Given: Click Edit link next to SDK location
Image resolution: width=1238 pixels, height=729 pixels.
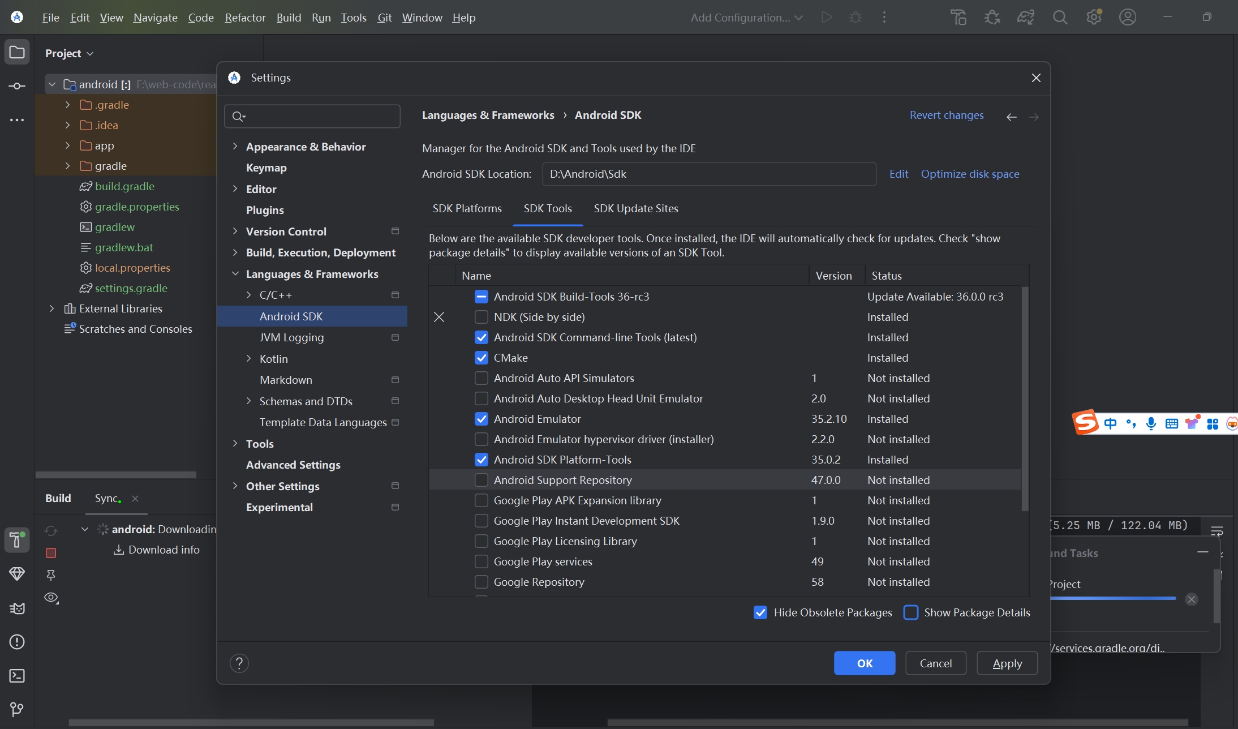Looking at the screenshot, I should pyautogui.click(x=899, y=174).
